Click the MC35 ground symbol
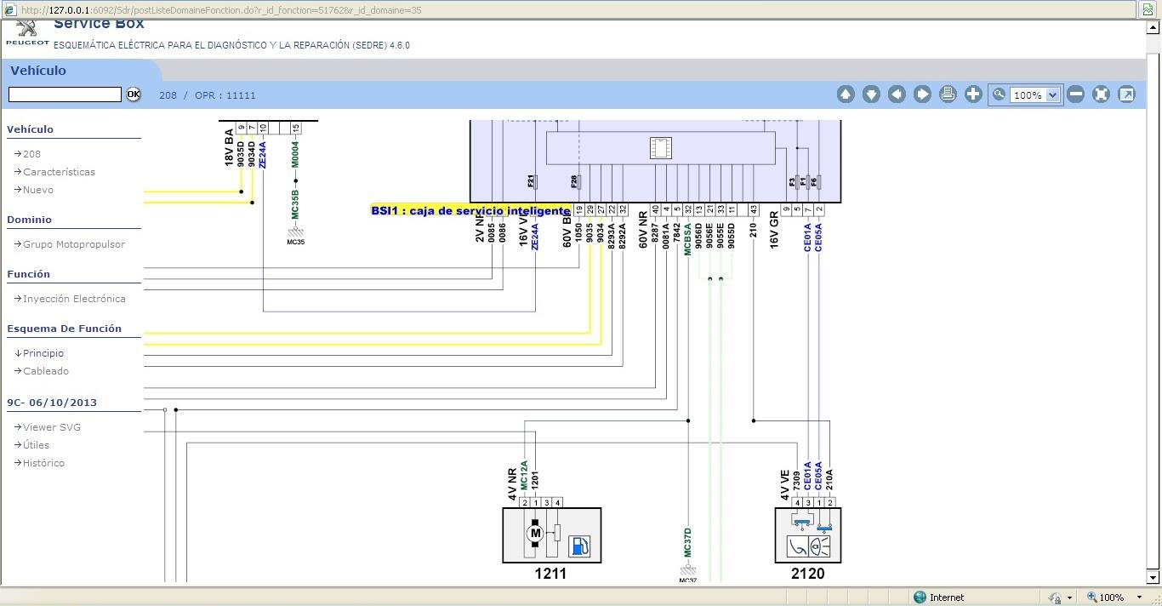Viewport: 1162px width, 606px height. click(296, 234)
